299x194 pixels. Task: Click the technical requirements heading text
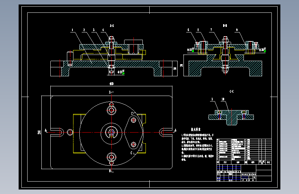196,129
